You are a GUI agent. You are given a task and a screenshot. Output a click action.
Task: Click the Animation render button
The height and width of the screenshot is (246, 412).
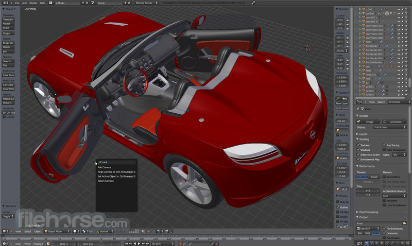coord(395,121)
